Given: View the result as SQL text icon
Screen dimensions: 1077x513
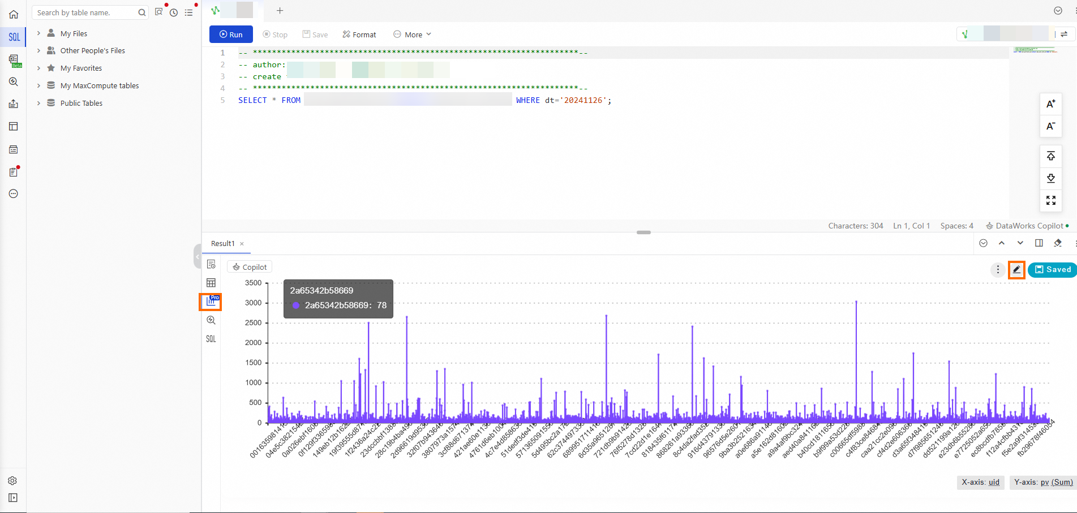Looking at the screenshot, I should pos(211,339).
